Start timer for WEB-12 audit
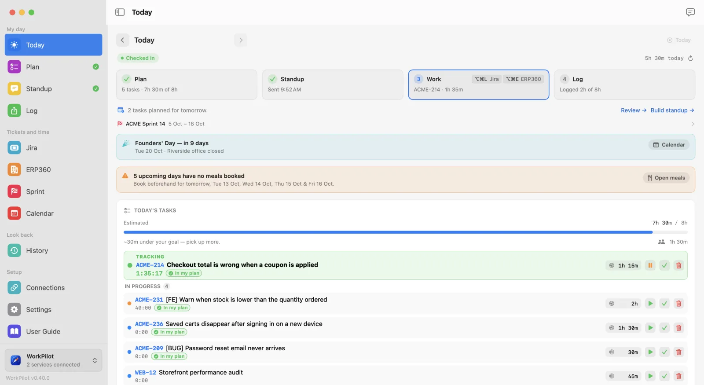Viewport: 704px width, 385px height. click(650, 376)
